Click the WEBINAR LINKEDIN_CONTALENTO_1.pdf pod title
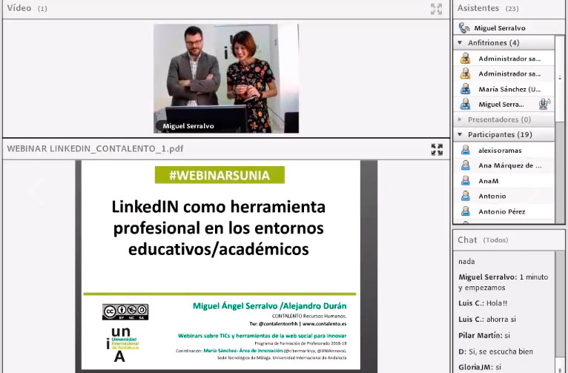 95,148
